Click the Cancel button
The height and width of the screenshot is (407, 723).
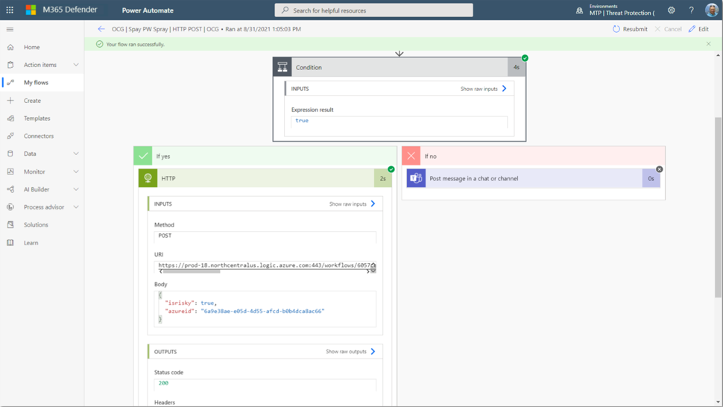tap(668, 29)
